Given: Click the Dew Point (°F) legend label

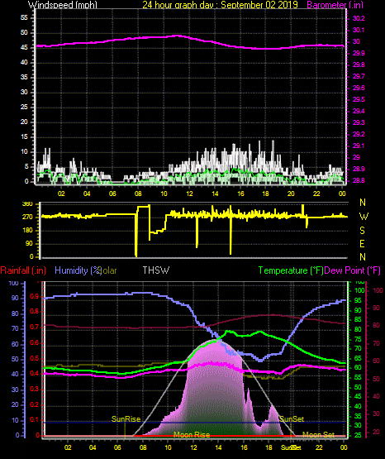Looking at the screenshot, I should (352, 270).
